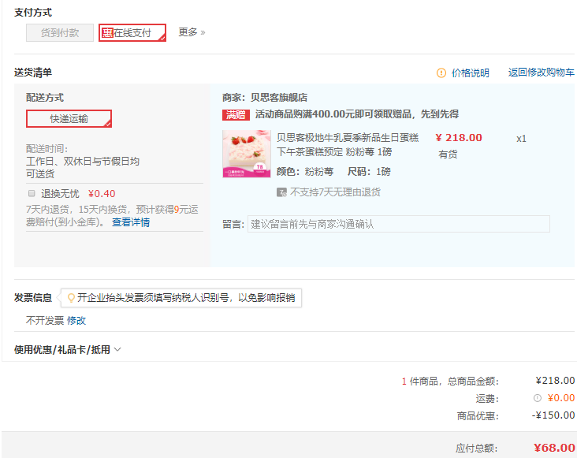Click 总商品金额 value ¥218.00
This screenshot has height=458, width=577.
click(555, 381)
